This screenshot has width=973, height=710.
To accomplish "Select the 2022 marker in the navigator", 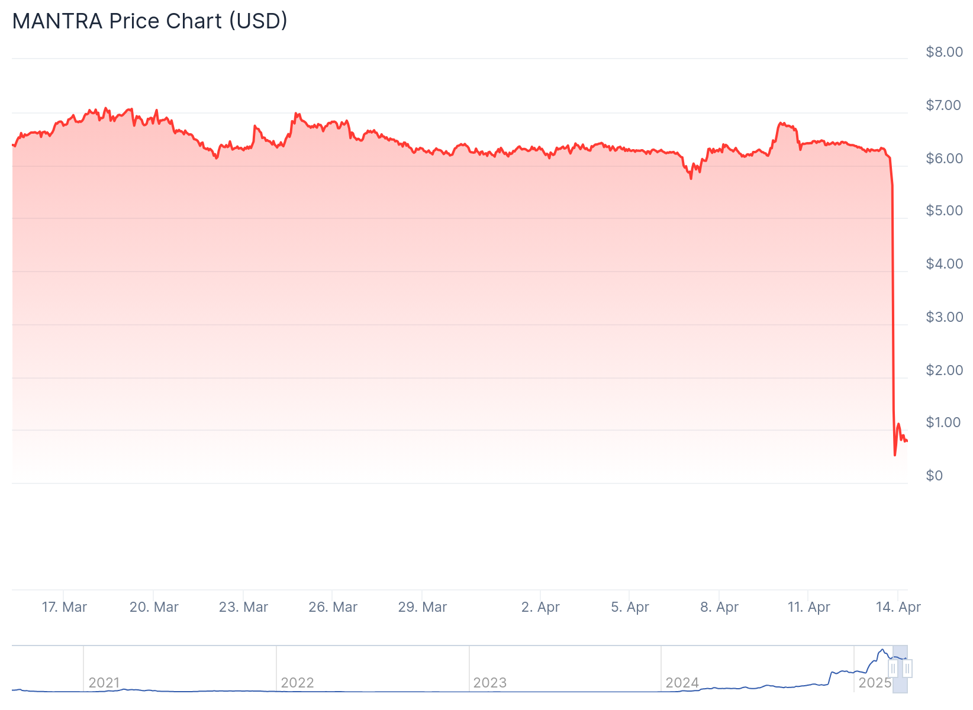I will click(x=297, y=683).
